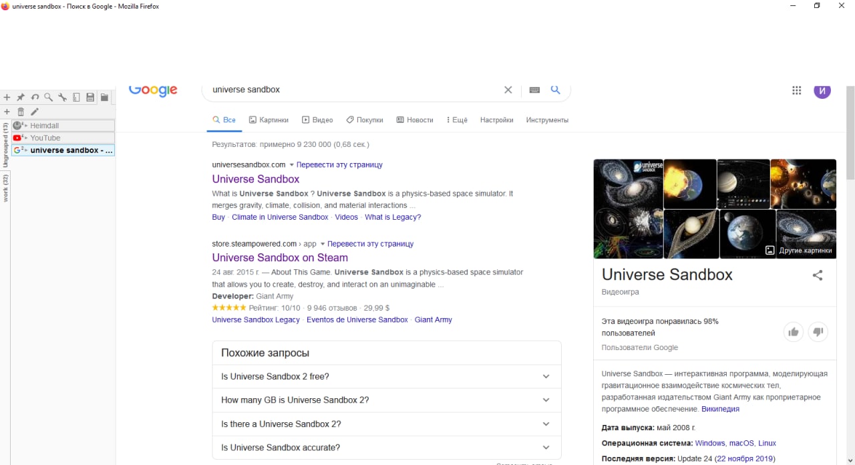Open 'Climate in Universe Sandbox' sitelink
The height and width of the screenshot is (465, 855).
pyautogui.click(x=280, y=217)
